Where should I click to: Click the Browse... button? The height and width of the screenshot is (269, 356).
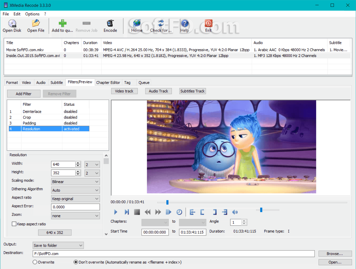click(x=335, y=254)
